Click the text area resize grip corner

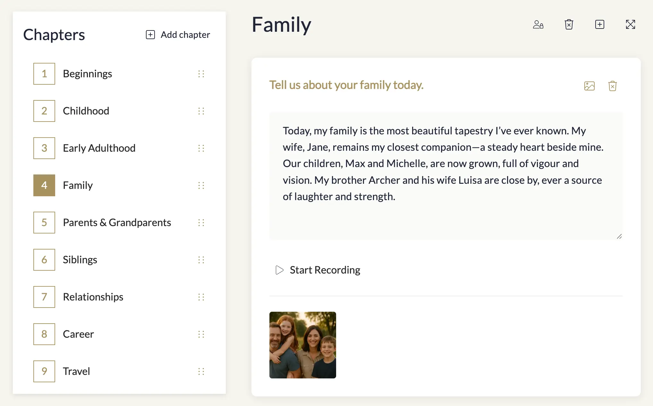click(619, 237)
